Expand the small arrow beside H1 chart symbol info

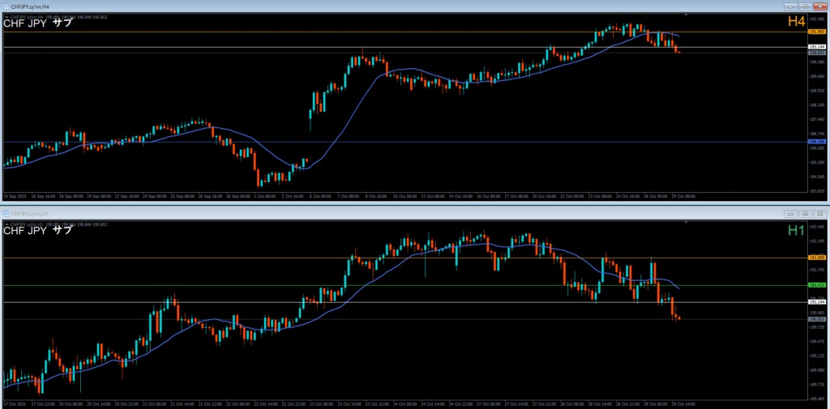pos(6,224)
